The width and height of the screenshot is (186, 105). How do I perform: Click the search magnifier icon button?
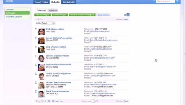177,1
